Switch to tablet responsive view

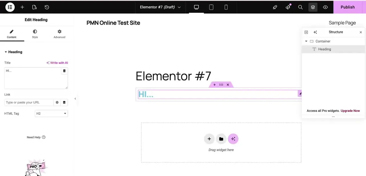[x=211, y=7]
